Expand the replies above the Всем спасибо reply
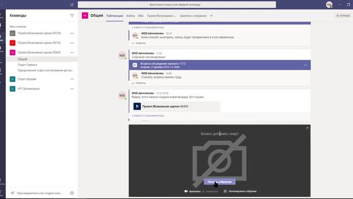This screenshot has height=199, width=353. (148, 27)
